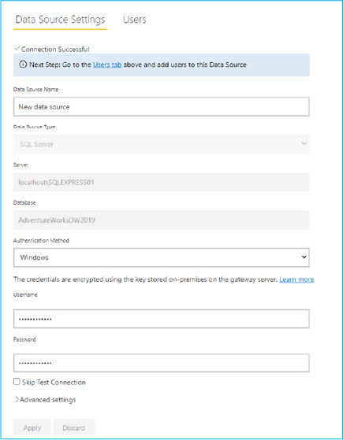Image resolution: width=343 pixels, height=440 pixels.
Task: Click the Discard button
Action: click(73, 428)
